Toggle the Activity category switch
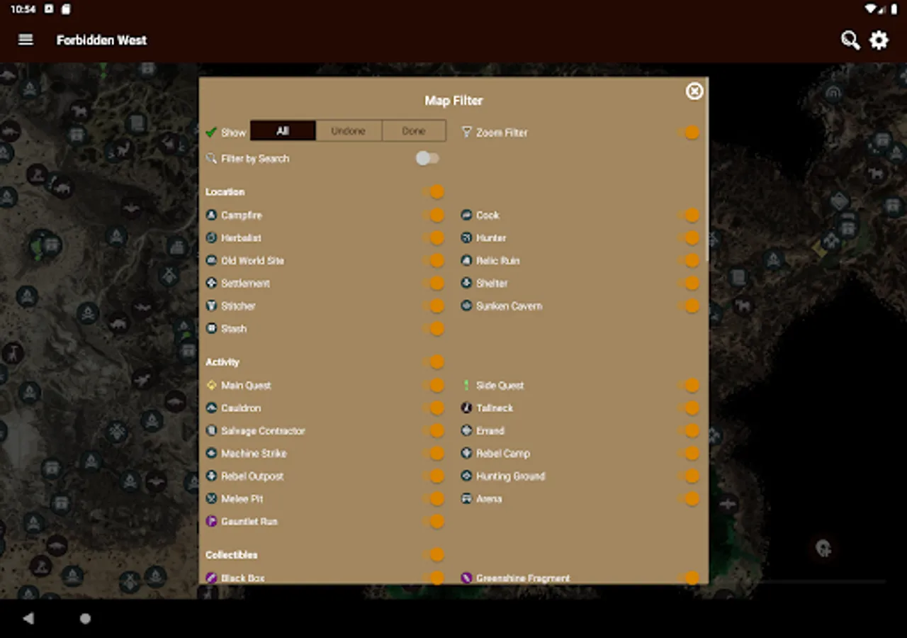Viewport: 907px width, 638px height. [x=433, y=362]
